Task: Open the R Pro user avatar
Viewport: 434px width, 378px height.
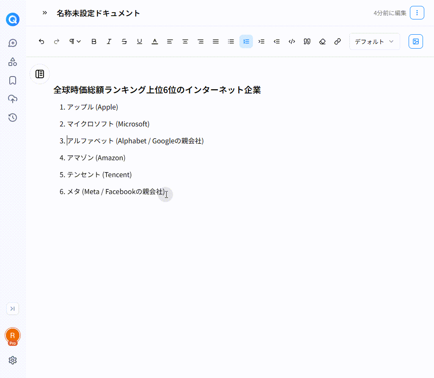Action: (13, 337)
